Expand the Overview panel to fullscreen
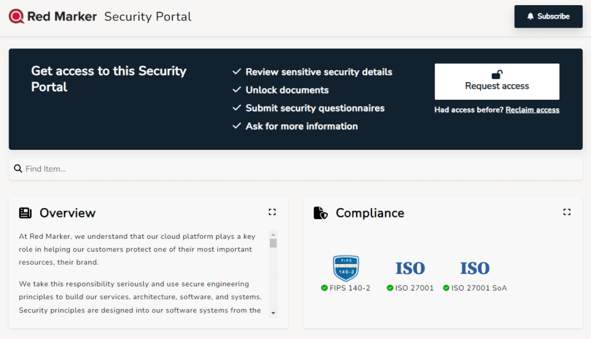Image resolution: width=591 pixels, height=339 pixels. tap(272, 212)
